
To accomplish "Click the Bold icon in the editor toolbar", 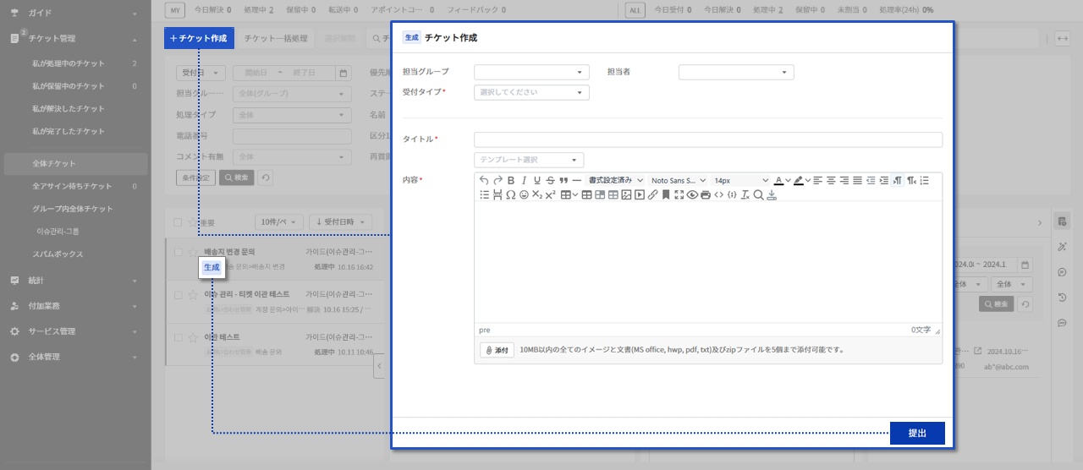I will pyautogui.click(x=510, y=180).
